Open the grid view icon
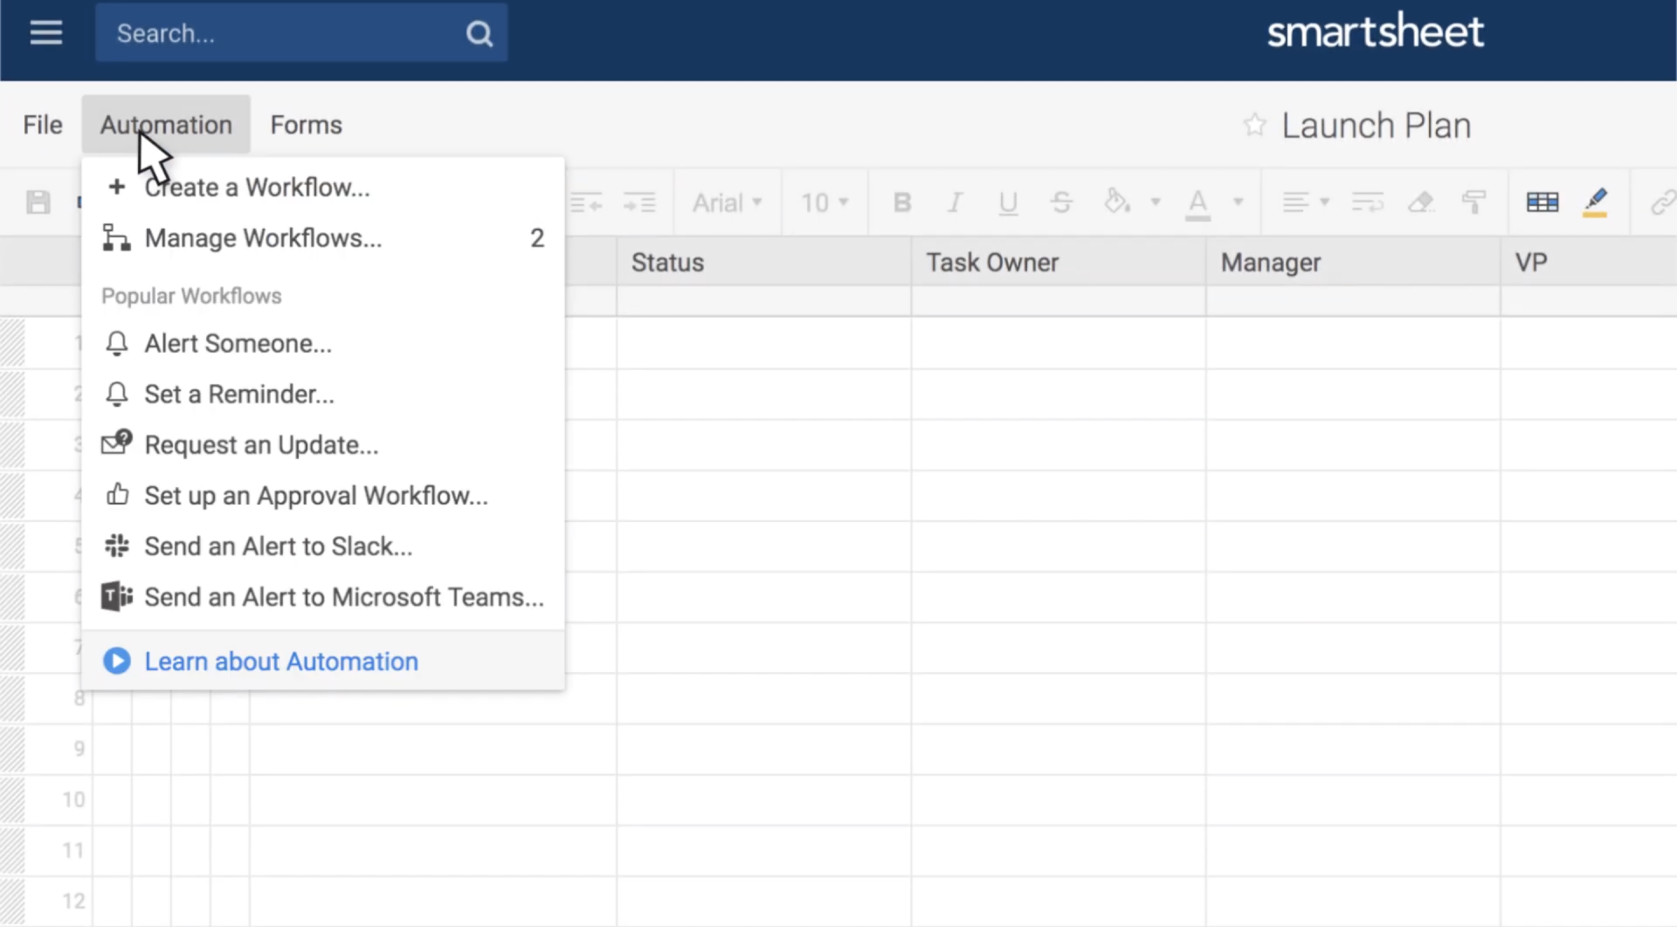1677x927 pixels. click(1542, 202)
